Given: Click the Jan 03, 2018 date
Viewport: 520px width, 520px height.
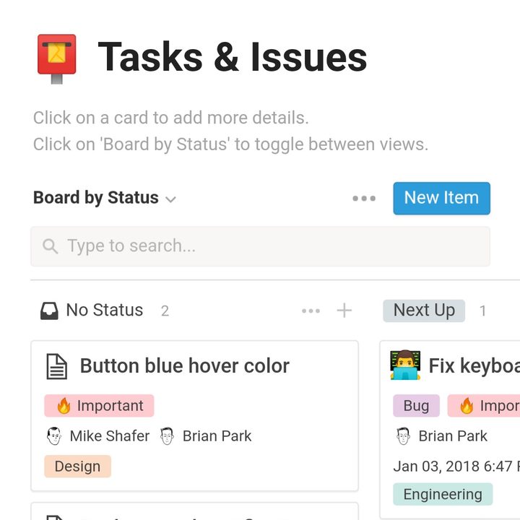Looking at the screenshot, I should pyautogui.click(x=456, y=467).
